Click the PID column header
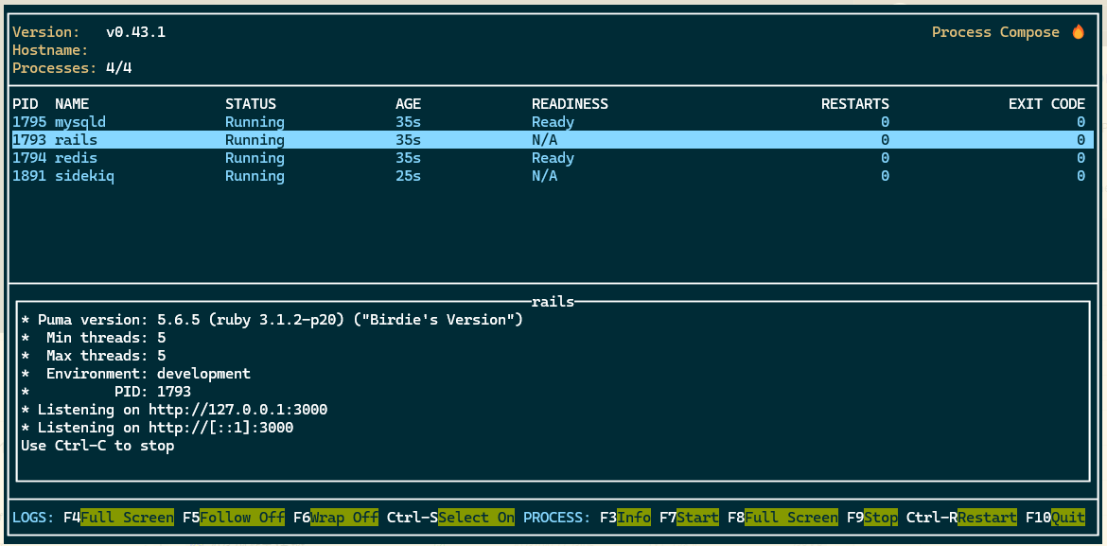The height and width of the screenshot is (546, 1107). (x=26, y=104)
